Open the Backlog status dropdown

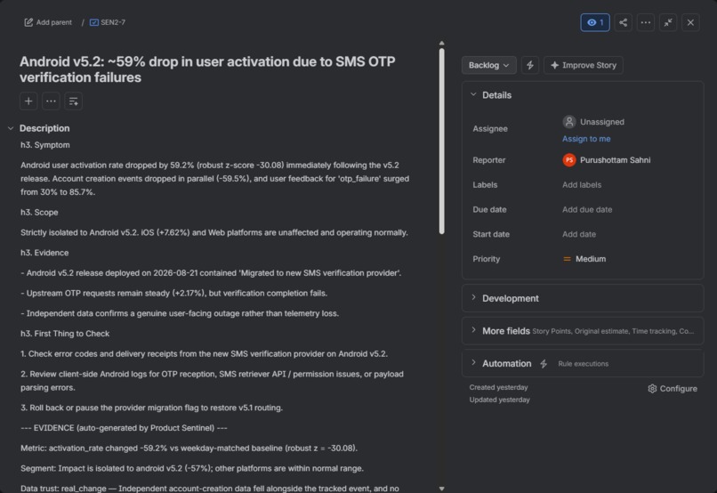click(488, 65)
